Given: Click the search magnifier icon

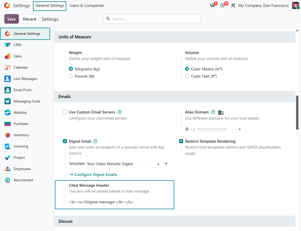Looking at the screenshot, I should tap(108, 19).
